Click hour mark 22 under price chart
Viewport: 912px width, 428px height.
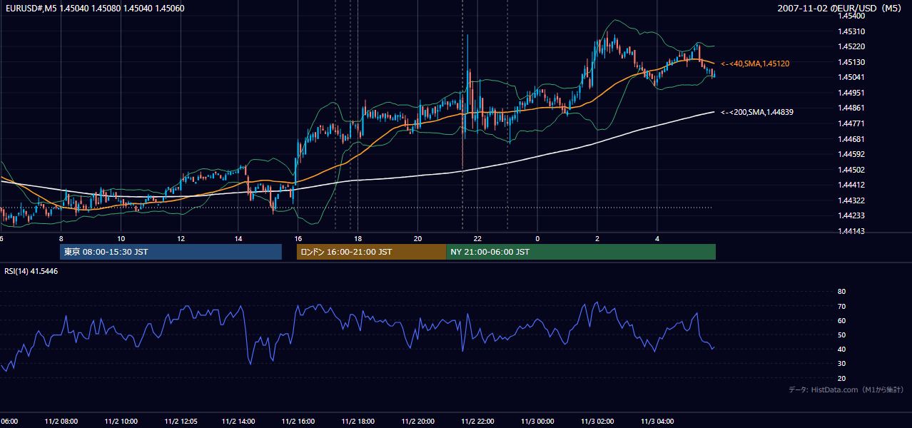(x=477, y=238)
